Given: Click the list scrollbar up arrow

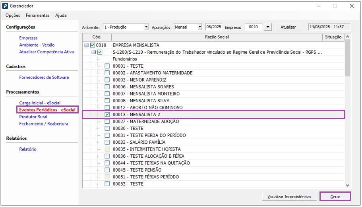Looking at the screenshot, I should point(347,37).
